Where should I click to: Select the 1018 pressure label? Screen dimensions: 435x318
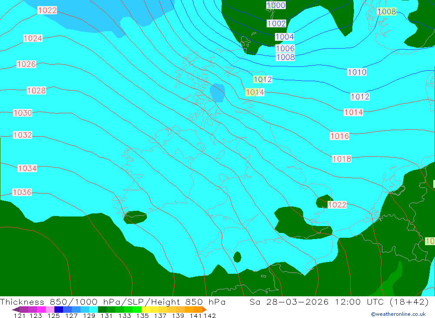point(342,159)
